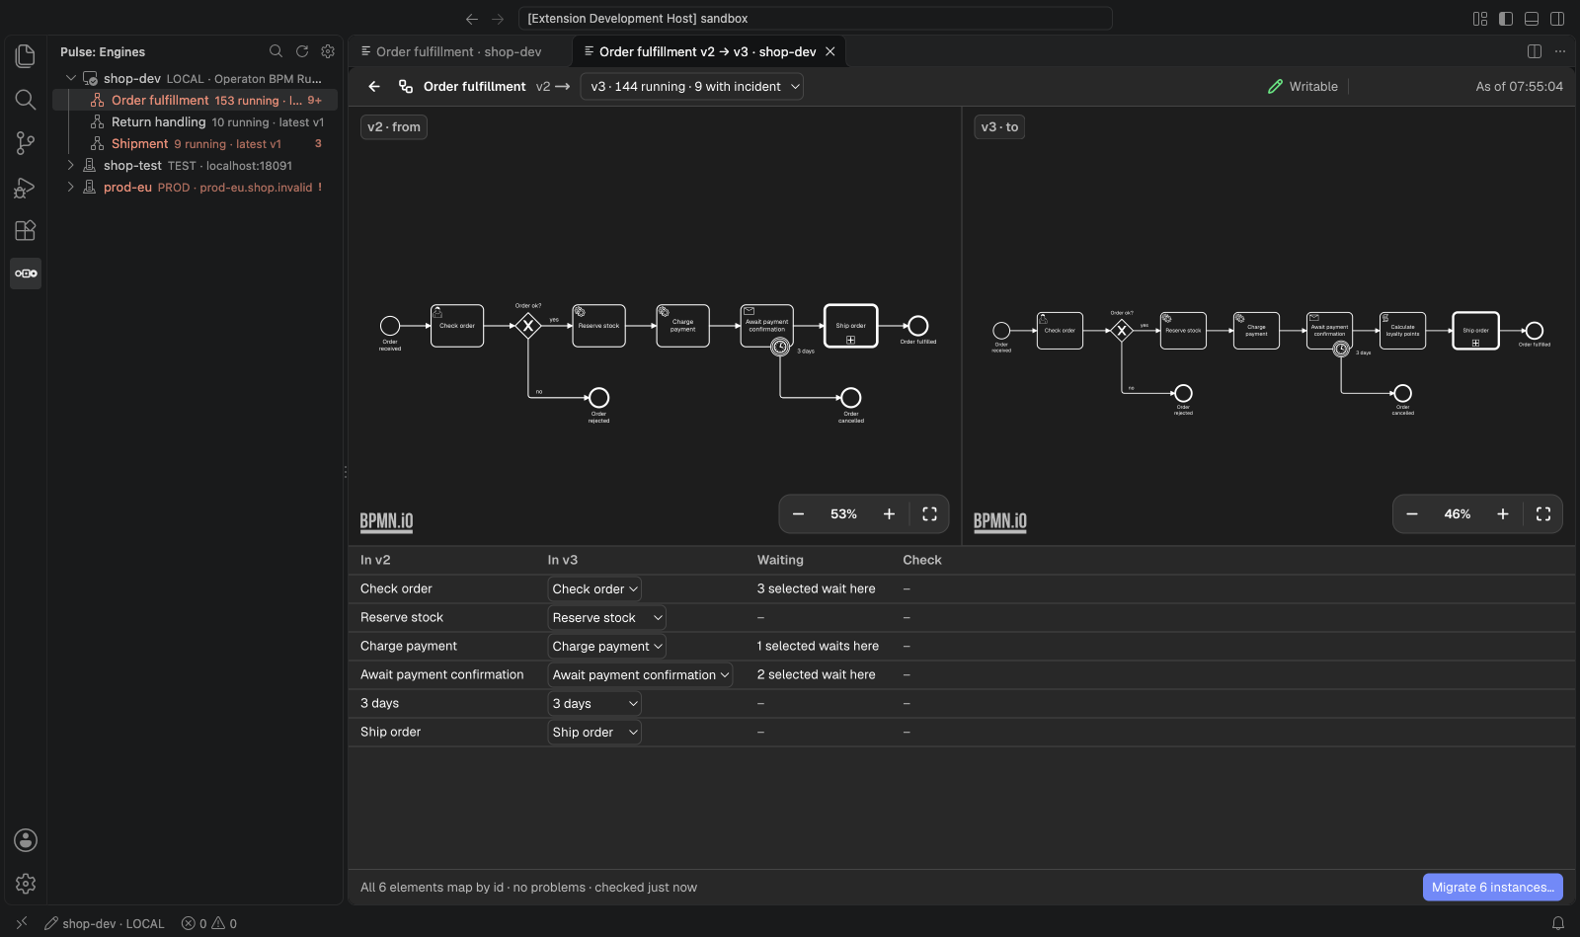Open the Accounts menu icon

pyautogui.click(x=26, y=840)
